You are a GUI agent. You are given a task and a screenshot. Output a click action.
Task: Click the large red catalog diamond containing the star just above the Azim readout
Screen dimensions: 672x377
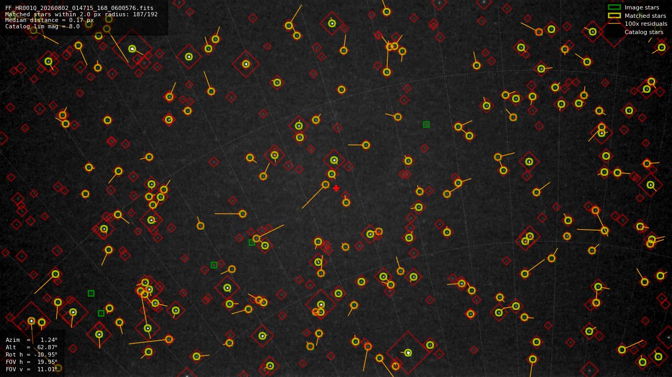(32, 320)
